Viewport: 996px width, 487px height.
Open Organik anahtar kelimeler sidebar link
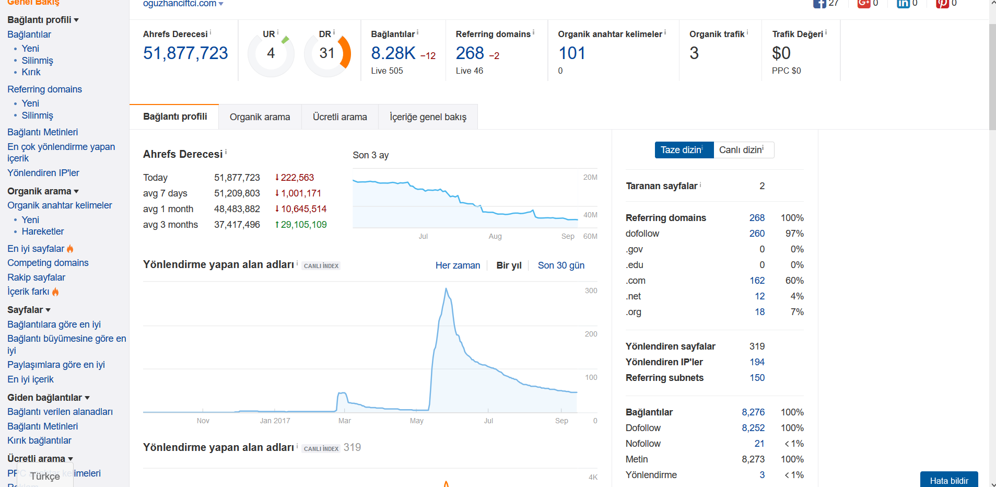tap(60, 205)
